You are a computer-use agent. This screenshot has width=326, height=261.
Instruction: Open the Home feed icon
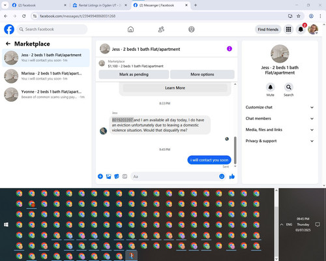coord(130,29)
